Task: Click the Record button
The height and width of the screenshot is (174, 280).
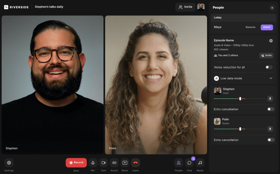Action: (76, 162)
